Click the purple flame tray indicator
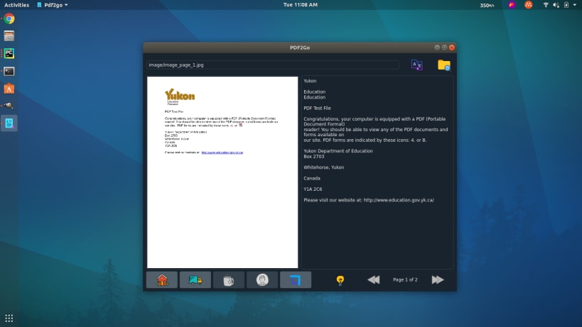 click(x=512, y=5)
